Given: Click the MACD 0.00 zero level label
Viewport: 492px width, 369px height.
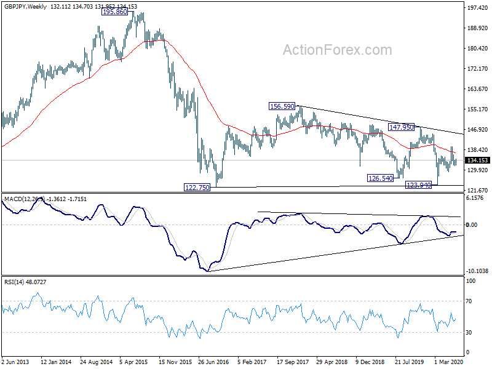Looking at the screenshot, I should 472,224.
